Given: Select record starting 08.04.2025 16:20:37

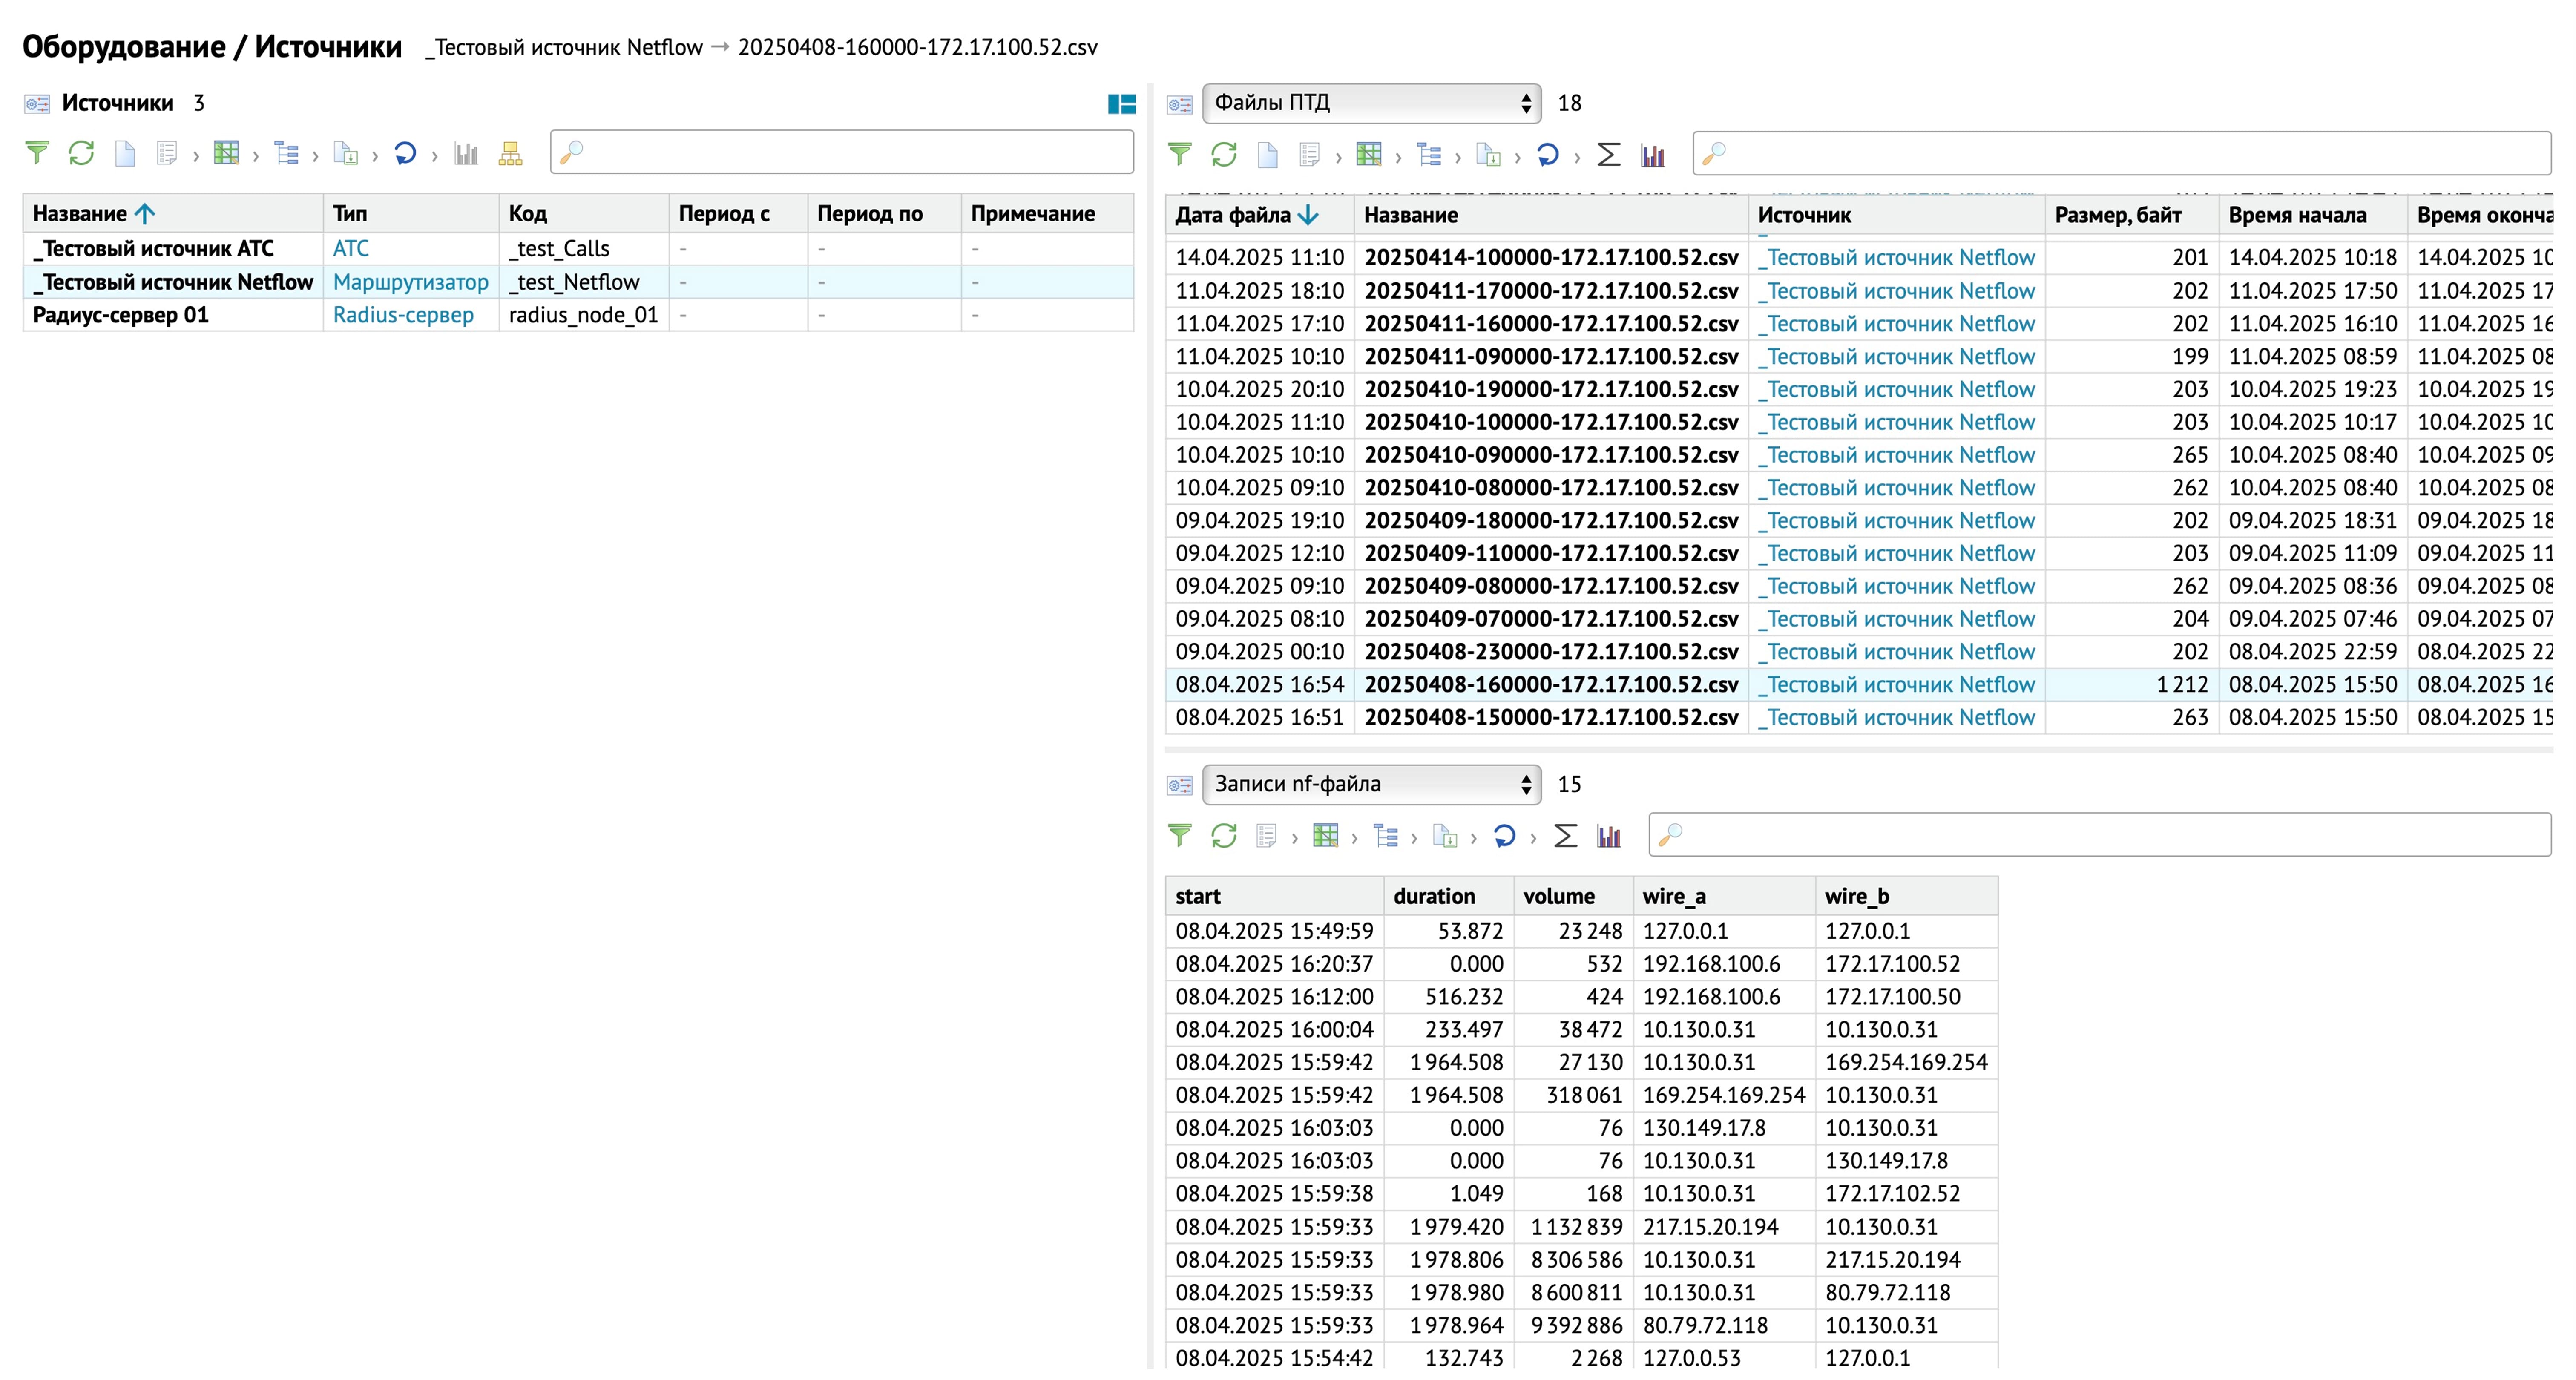Looking at the screenshot, I should coord(1581,964).
